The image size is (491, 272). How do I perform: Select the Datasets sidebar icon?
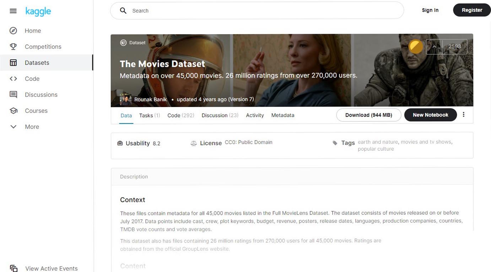tap(13, 63)
